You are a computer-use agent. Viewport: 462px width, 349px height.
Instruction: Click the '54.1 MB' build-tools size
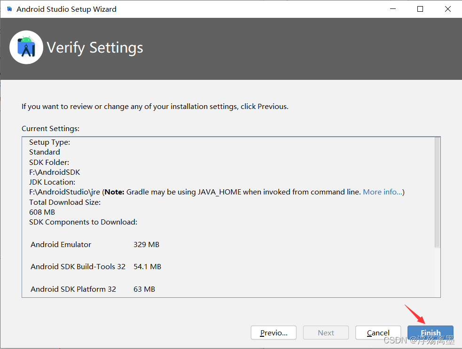click(x=147, y=266)
